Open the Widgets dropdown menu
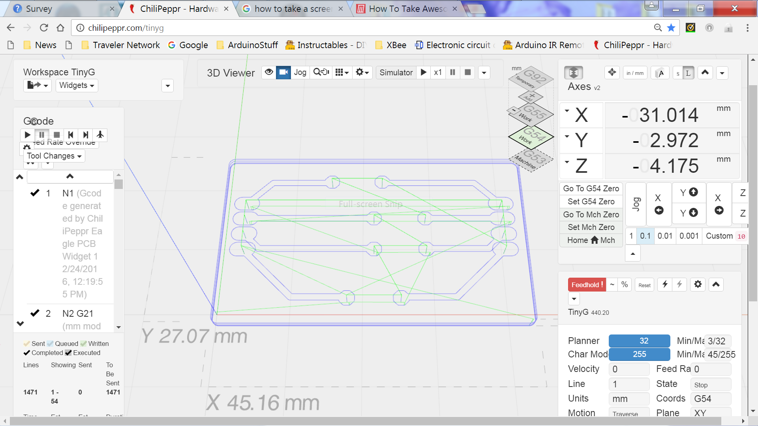 [x=77, y=86]
